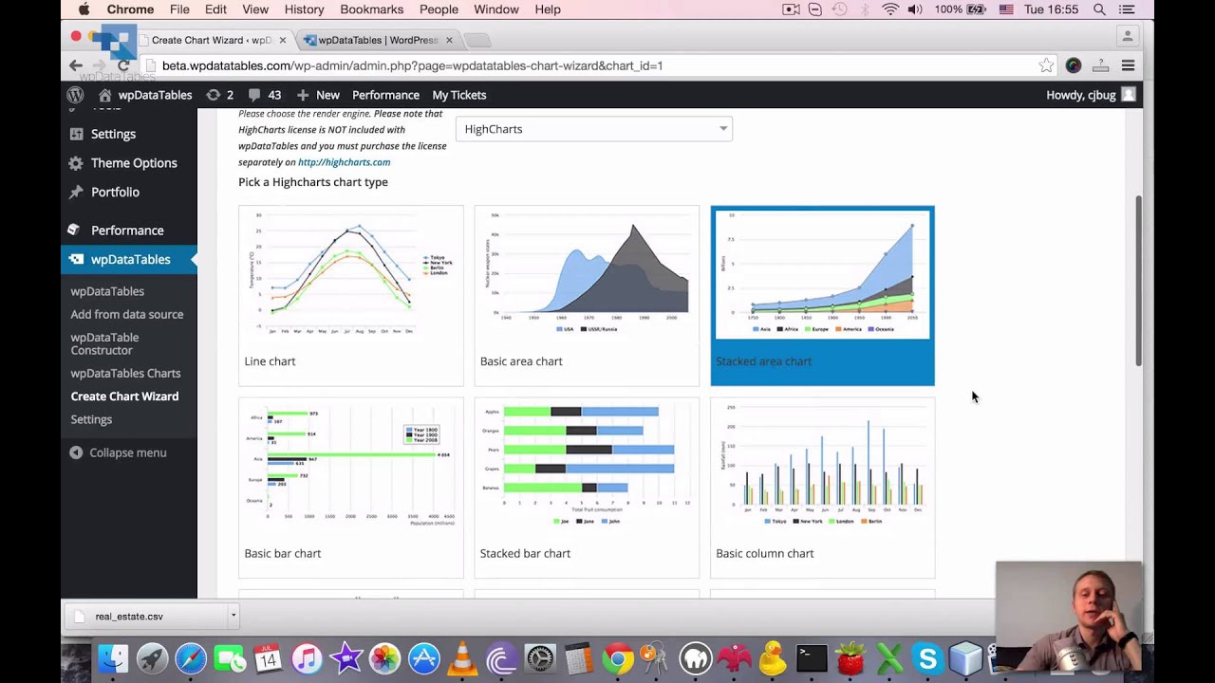Pick the Basic column chart type
Image resolution: width=1215 pixels, height=683 pixels.
point(822,488)
